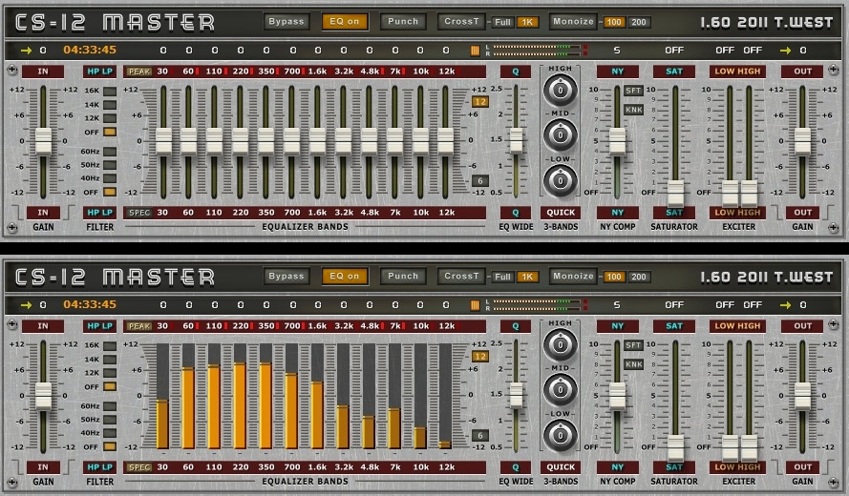Image resolution: width=849 pixels, height=496 pixels.
Task: Click QUICK 3-bands button in upper plugin
Action: coord(561,213)
